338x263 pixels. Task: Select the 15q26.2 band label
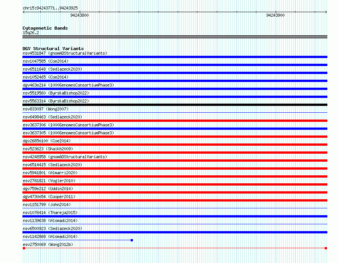coord(31,33)
